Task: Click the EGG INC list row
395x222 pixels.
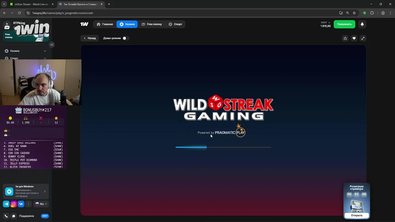Action: click(33, 150)
